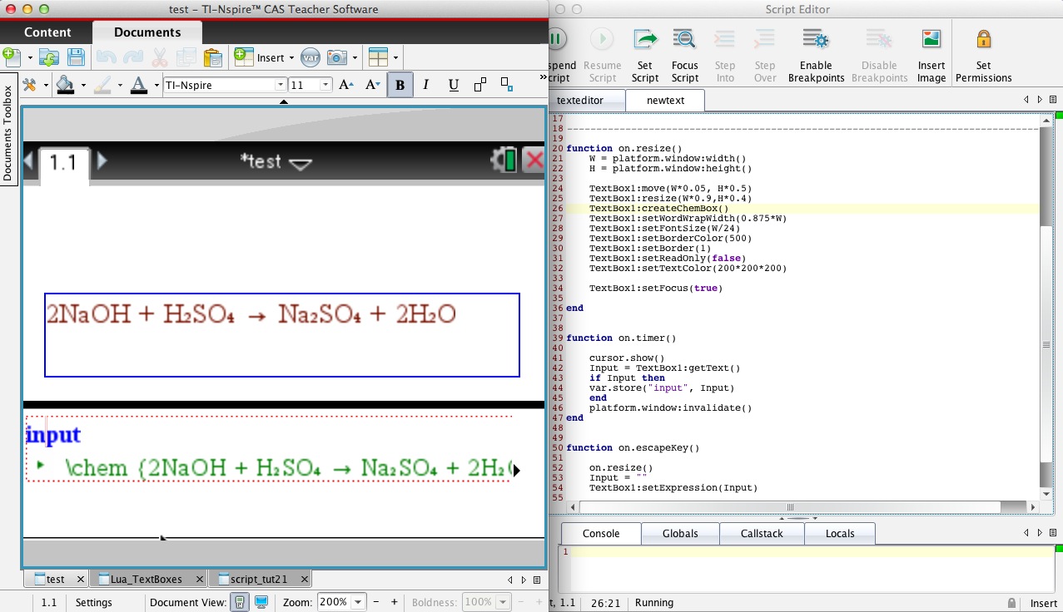Click the Paste clipboard icon
1063x612 pixels.
[x=212, y=57]
